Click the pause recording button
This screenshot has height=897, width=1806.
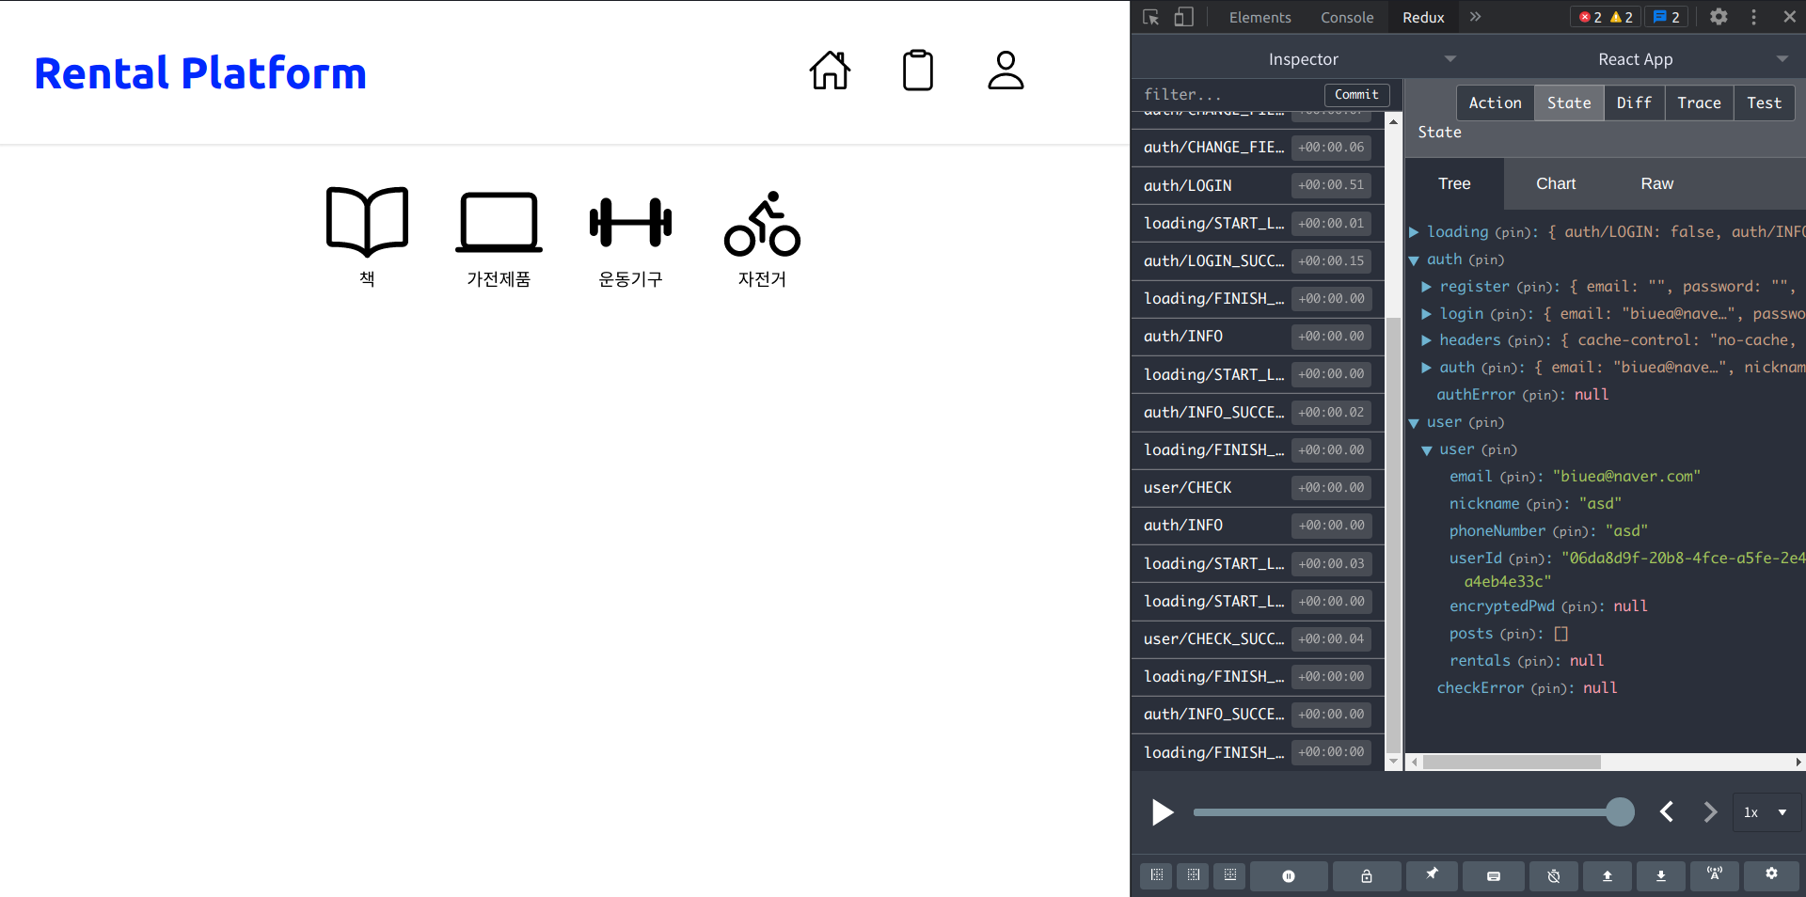(x=1289, y=875)
